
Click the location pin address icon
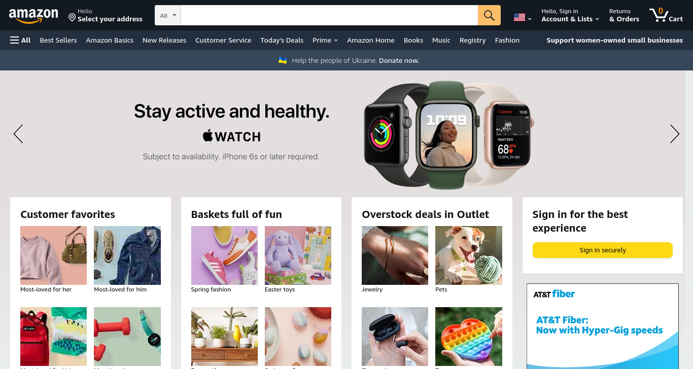coord(72,18)
